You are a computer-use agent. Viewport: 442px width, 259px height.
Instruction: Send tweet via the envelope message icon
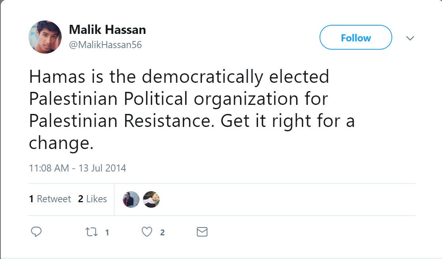point(202,232)
